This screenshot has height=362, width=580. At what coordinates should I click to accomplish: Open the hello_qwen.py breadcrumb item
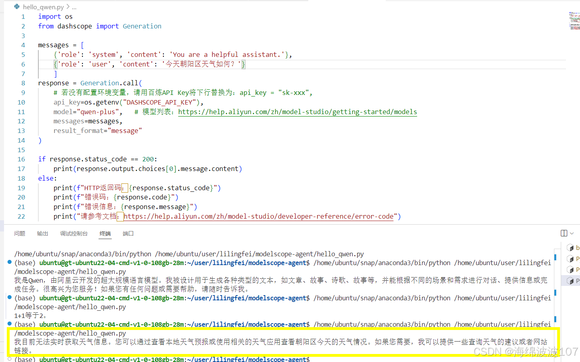pyautogui.click(x=43, y=7)
